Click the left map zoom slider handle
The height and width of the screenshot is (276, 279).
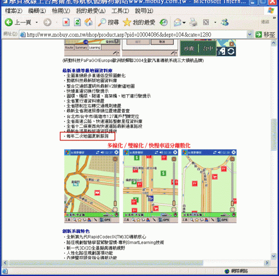115,203
